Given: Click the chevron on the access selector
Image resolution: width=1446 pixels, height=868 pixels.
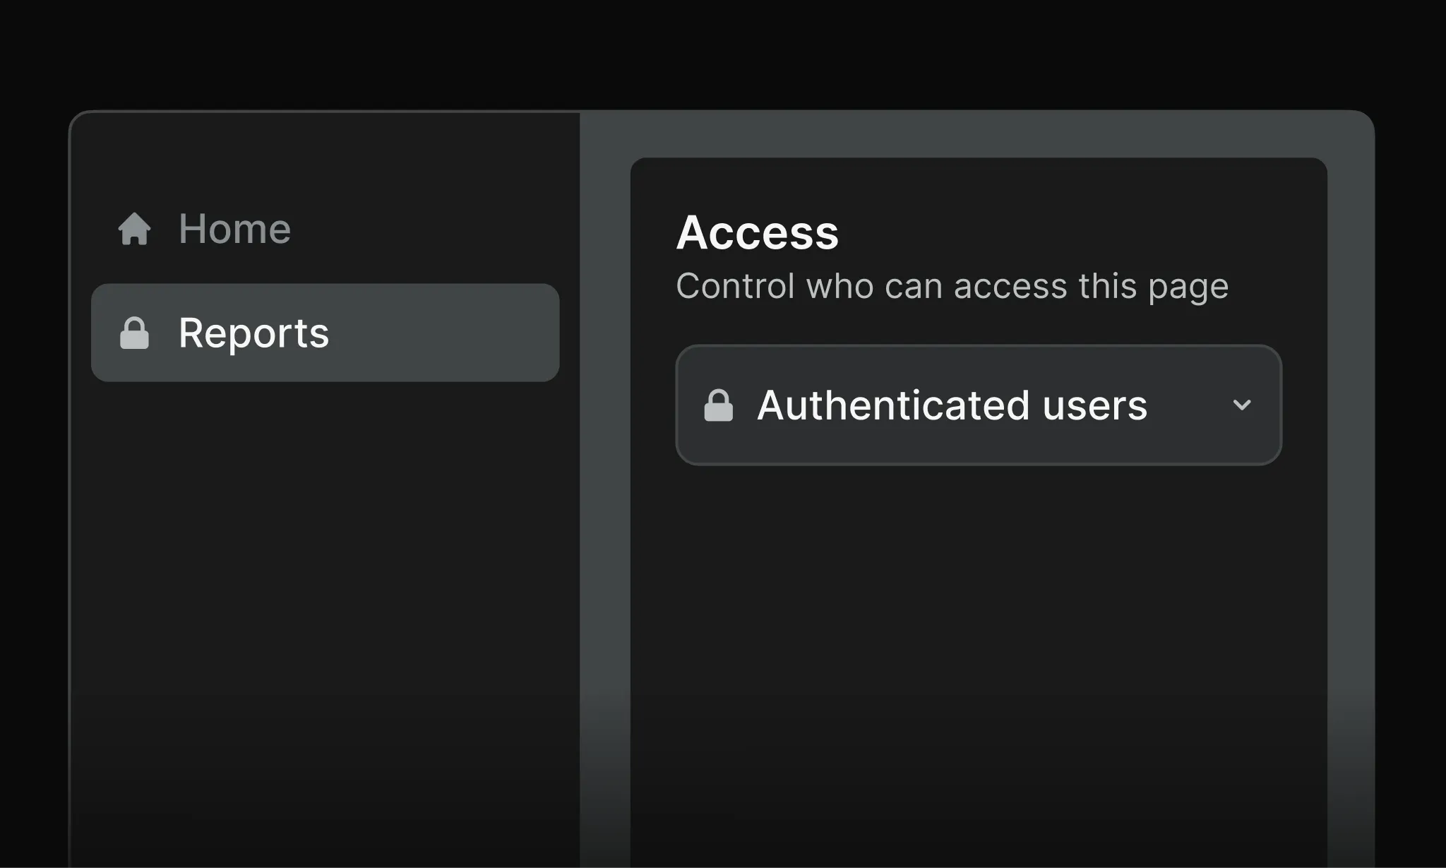Looking at the screenshot, I should [x=1243, y=405].
